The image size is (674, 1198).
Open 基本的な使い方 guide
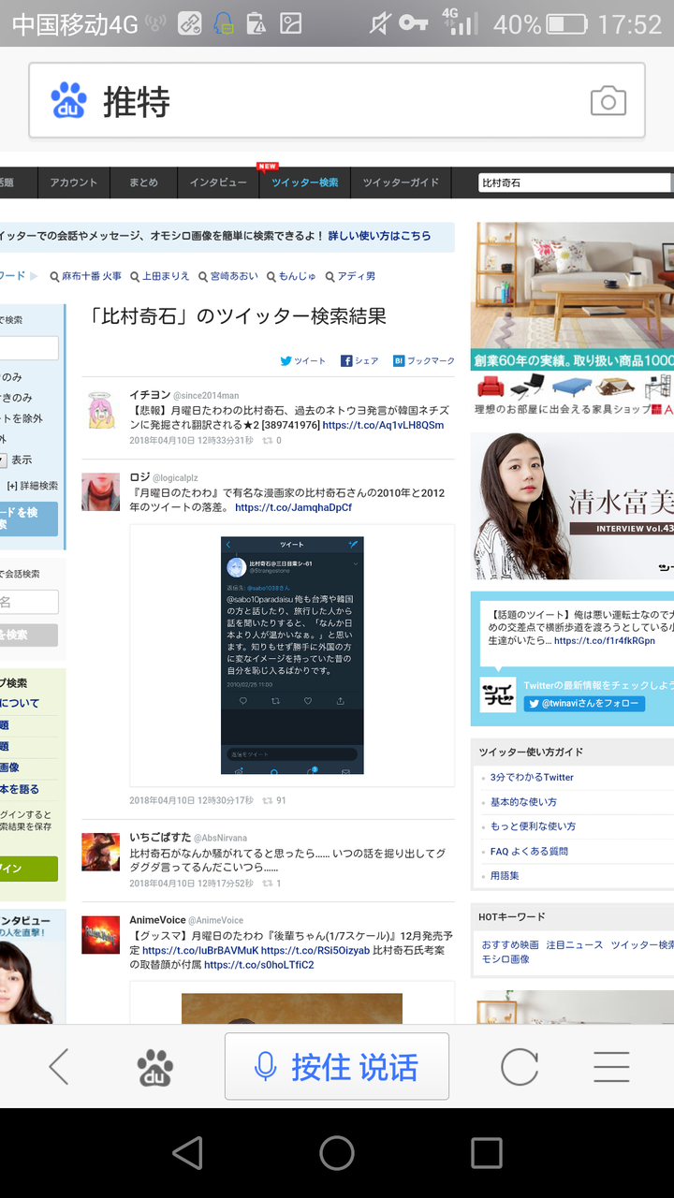(523, 802)
